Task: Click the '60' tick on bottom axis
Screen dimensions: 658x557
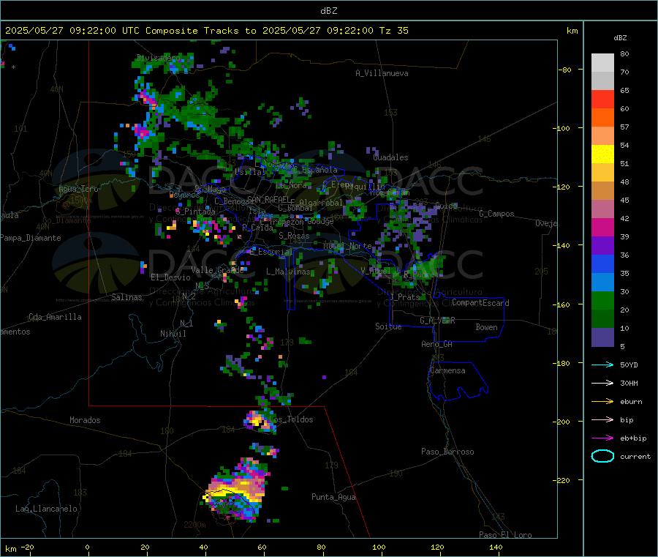Action: pyautogui.click(x=262, y=547)
